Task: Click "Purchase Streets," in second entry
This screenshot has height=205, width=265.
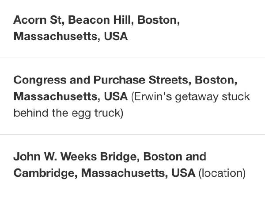Action: [142, 80]
